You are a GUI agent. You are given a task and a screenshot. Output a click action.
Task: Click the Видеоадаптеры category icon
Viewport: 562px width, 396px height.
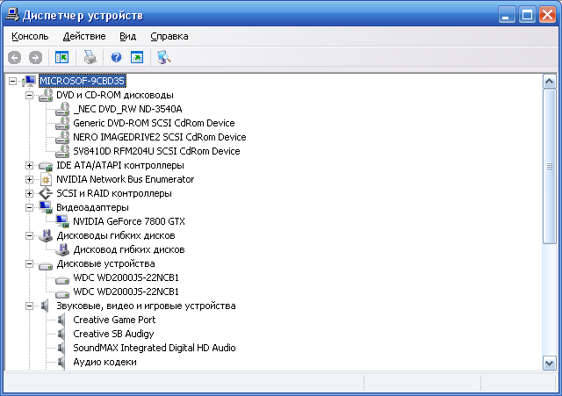(46, 207)
